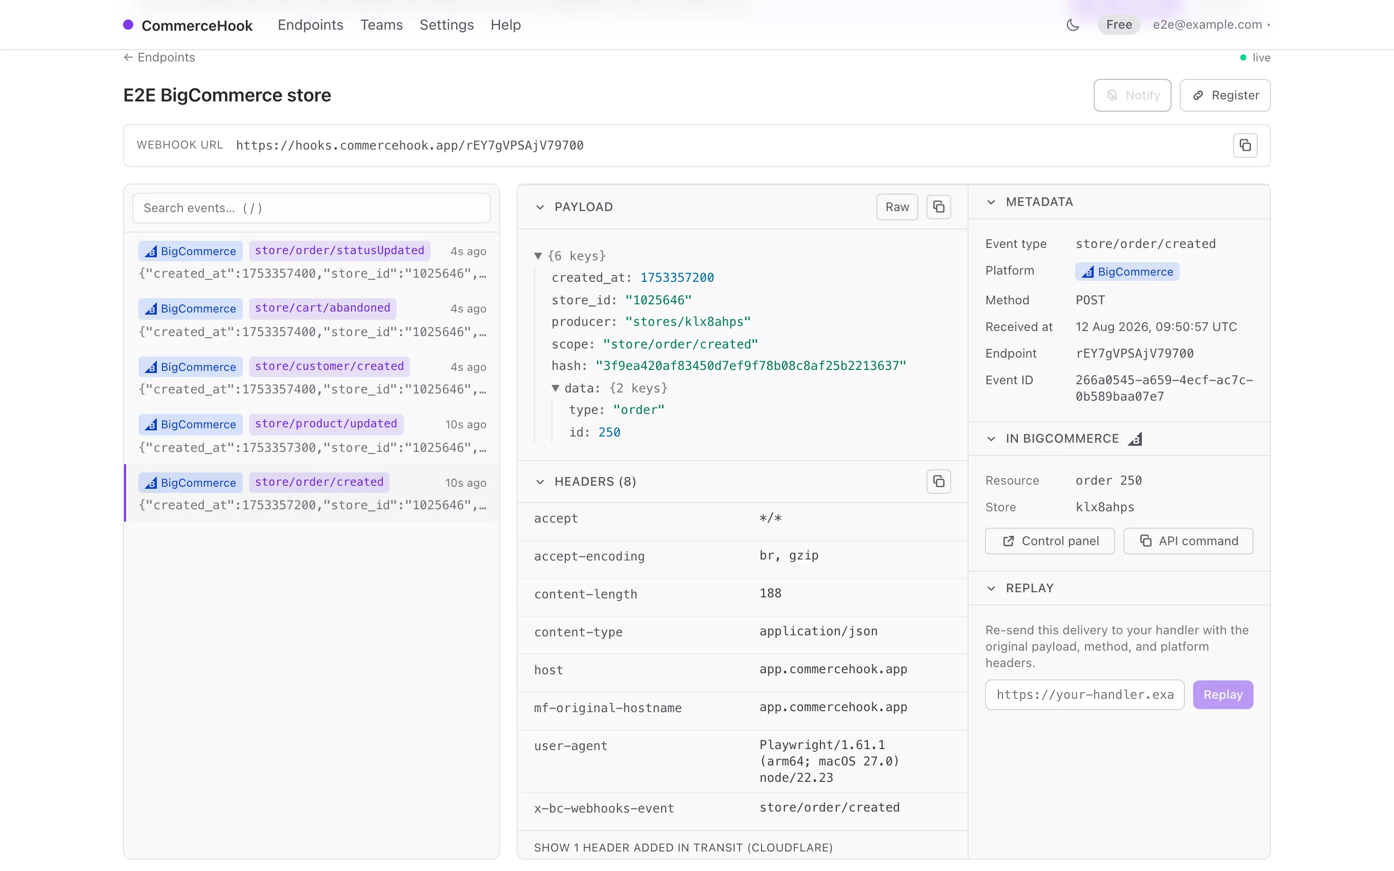The height and width of the screenshot is (871, 1394).
Task: Click the webhook URL text
Action: click(x=409, y=145)
